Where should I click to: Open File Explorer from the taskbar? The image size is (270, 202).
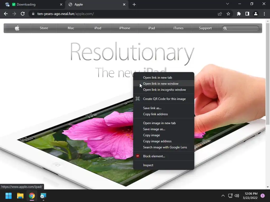click(20, 196)
